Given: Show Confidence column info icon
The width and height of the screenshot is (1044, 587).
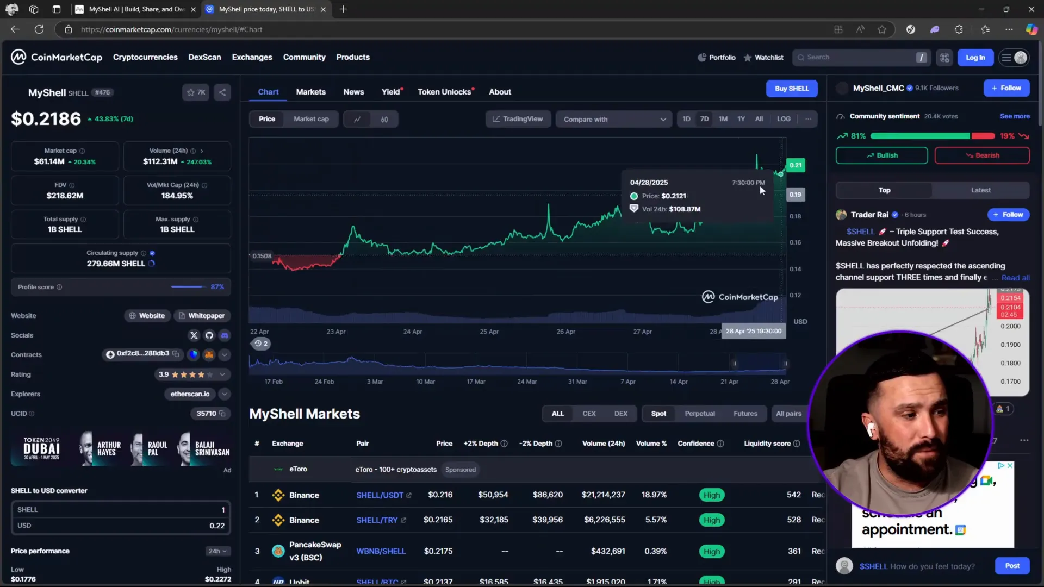Looking at the screenshot, I should pyautogui.click(x=720, y=444).
